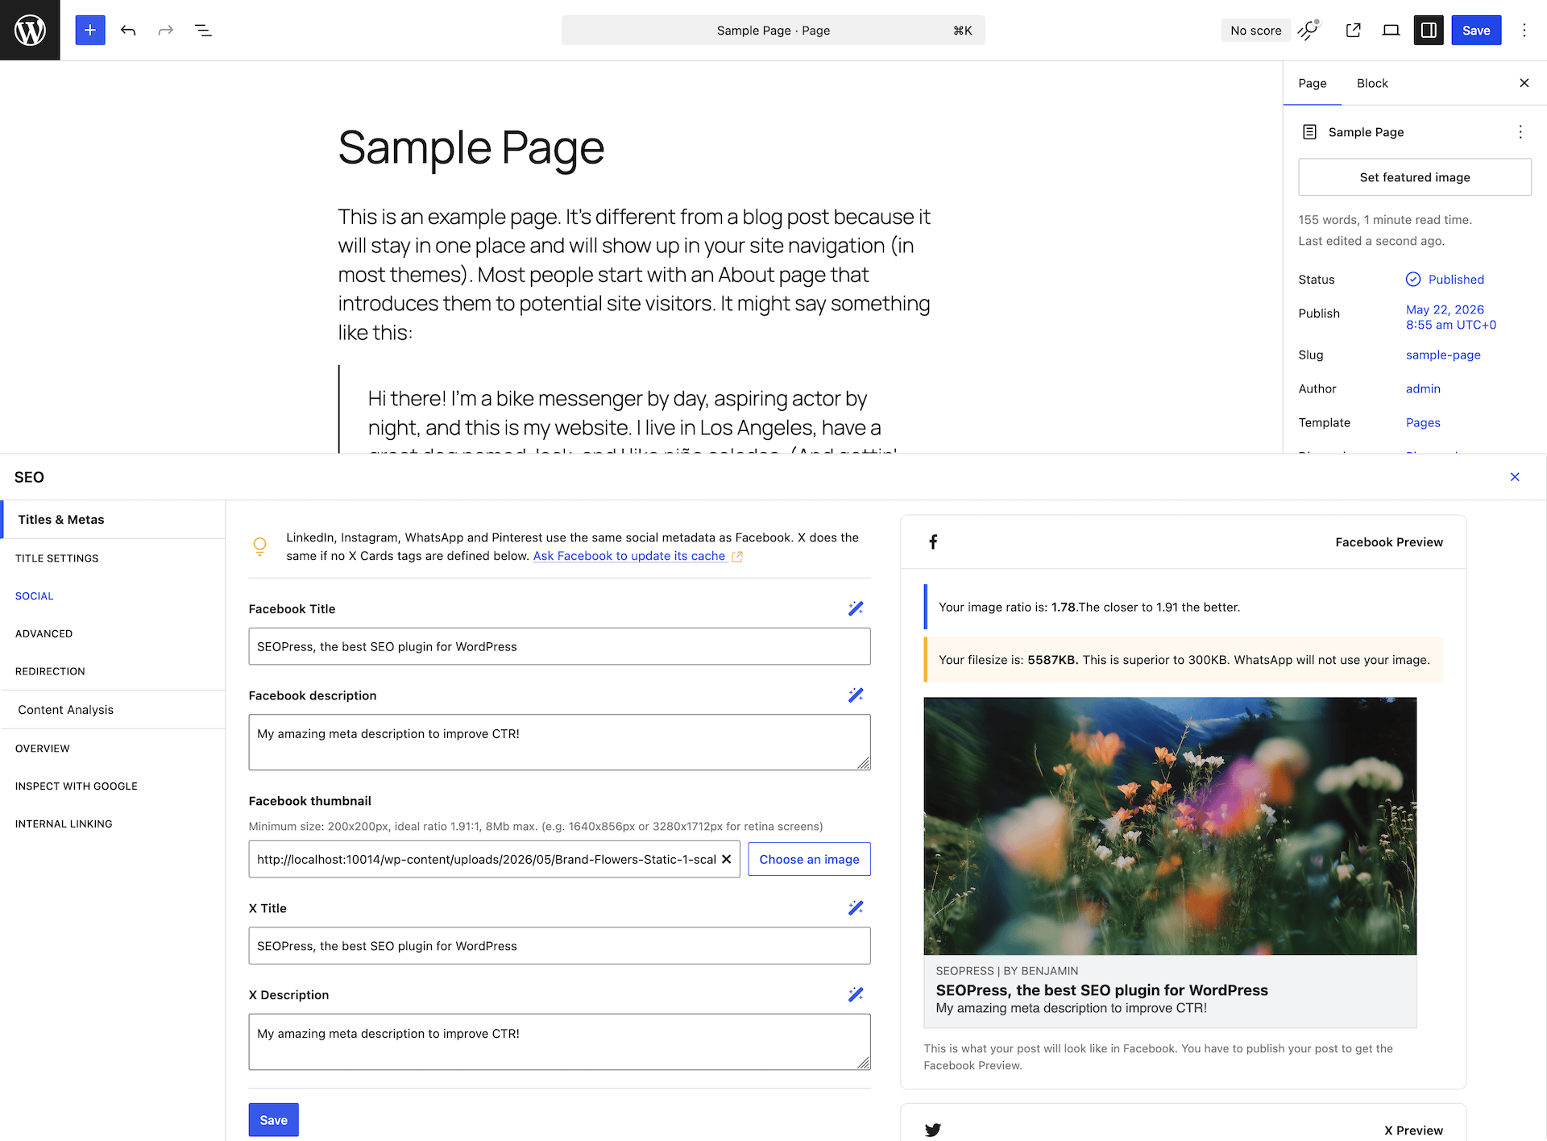Open the WordPress logo site menu
This screenshot has width=1547, height=1141.
(30, 30)
